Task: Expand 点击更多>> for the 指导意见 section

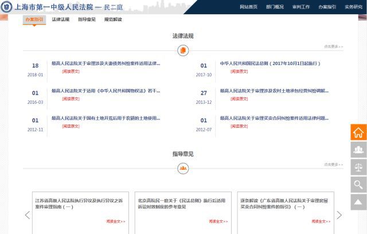Action: click(x=333, y=165)
